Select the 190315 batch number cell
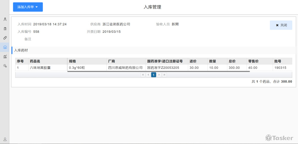The image size is (298, 144). pos(283,68)
